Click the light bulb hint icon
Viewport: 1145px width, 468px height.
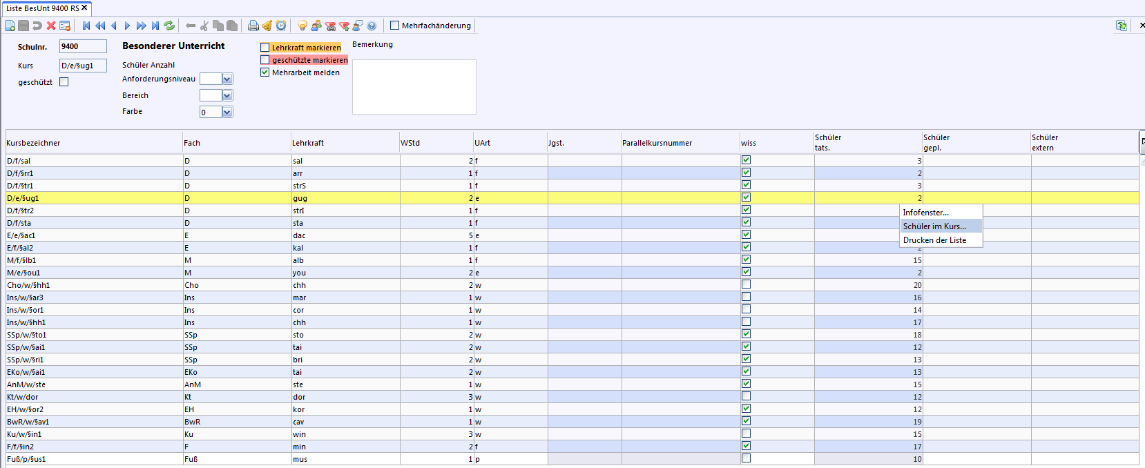[302, 26]
